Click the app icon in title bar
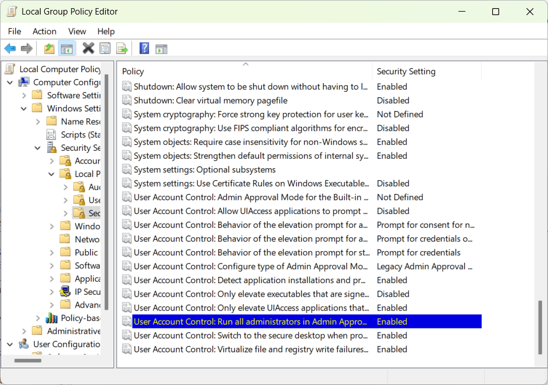 [x=12, y=12]
